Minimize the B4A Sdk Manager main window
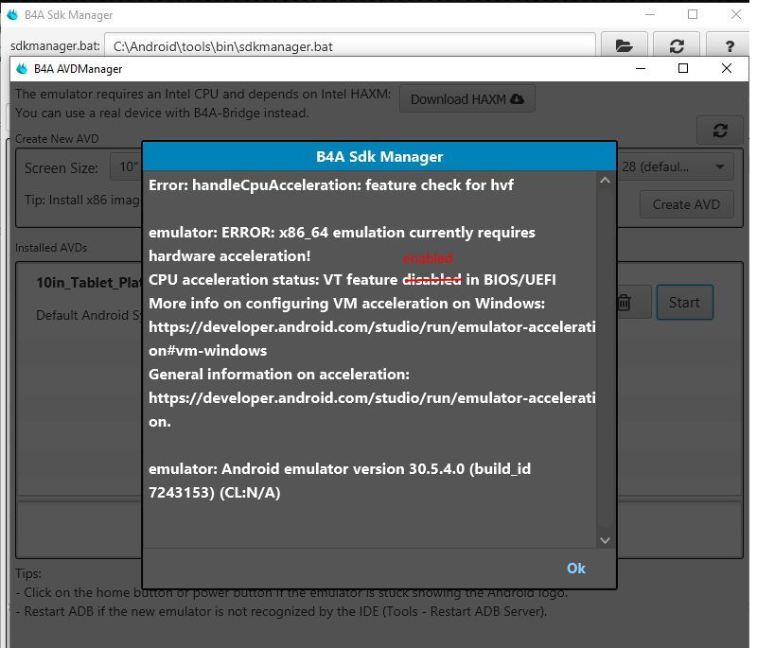This screenshot has height=648, width=757. coord(650,14)
